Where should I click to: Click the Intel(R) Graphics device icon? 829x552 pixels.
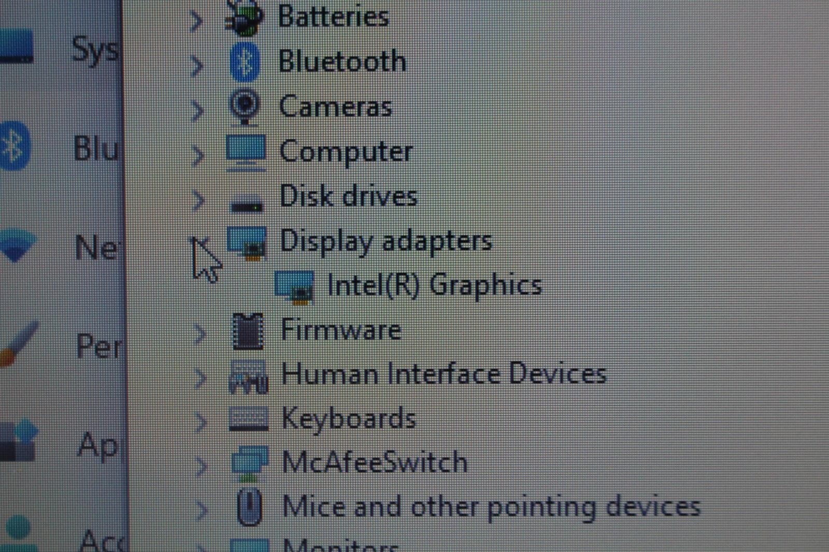point(294,287)
